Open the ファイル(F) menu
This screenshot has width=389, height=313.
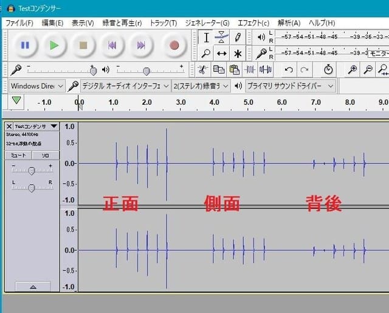[19, 23]
